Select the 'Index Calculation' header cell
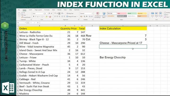This screenshot has width=170, height=96. 123,29
